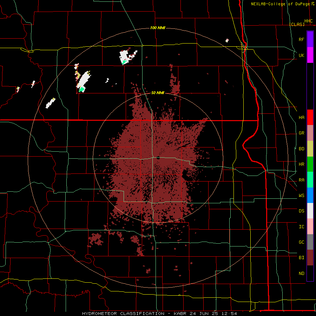Click the blue WS legend swatch
Image resolution: width=316 pixels, height=316 pixels.
click(x=310, y=195)
